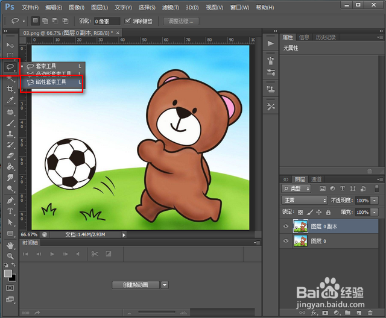Select the Brush tool

coord(10,123)
